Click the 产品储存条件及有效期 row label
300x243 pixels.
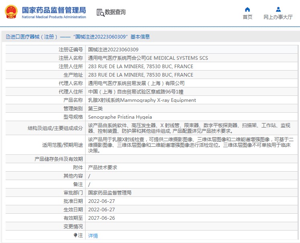(59, 159)
